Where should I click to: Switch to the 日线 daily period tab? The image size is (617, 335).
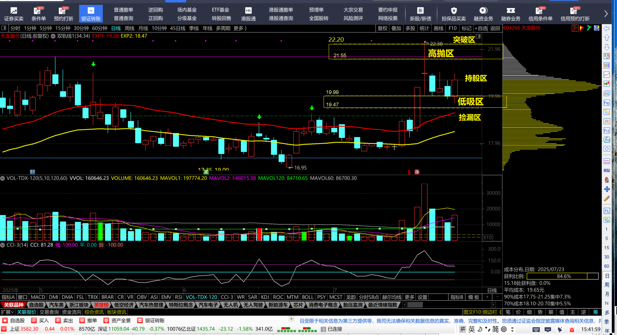coord(116,28)
